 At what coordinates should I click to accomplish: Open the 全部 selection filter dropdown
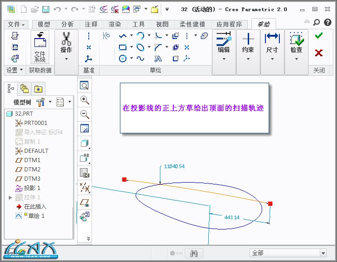tap(323, 253)
